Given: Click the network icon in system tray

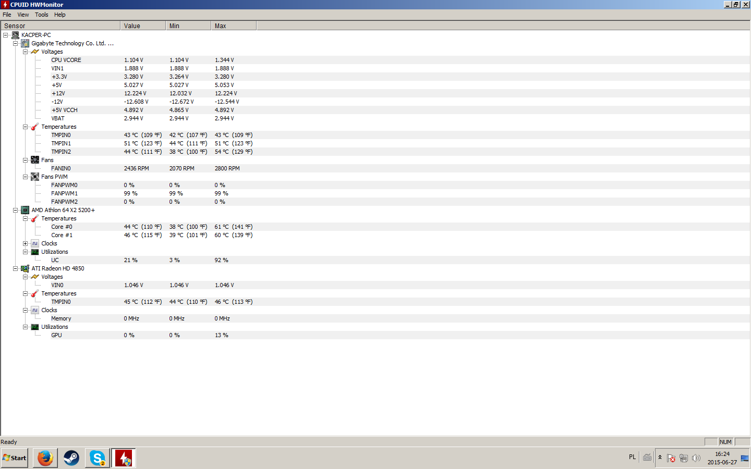Looking at the screenshot, I should 684,458.
